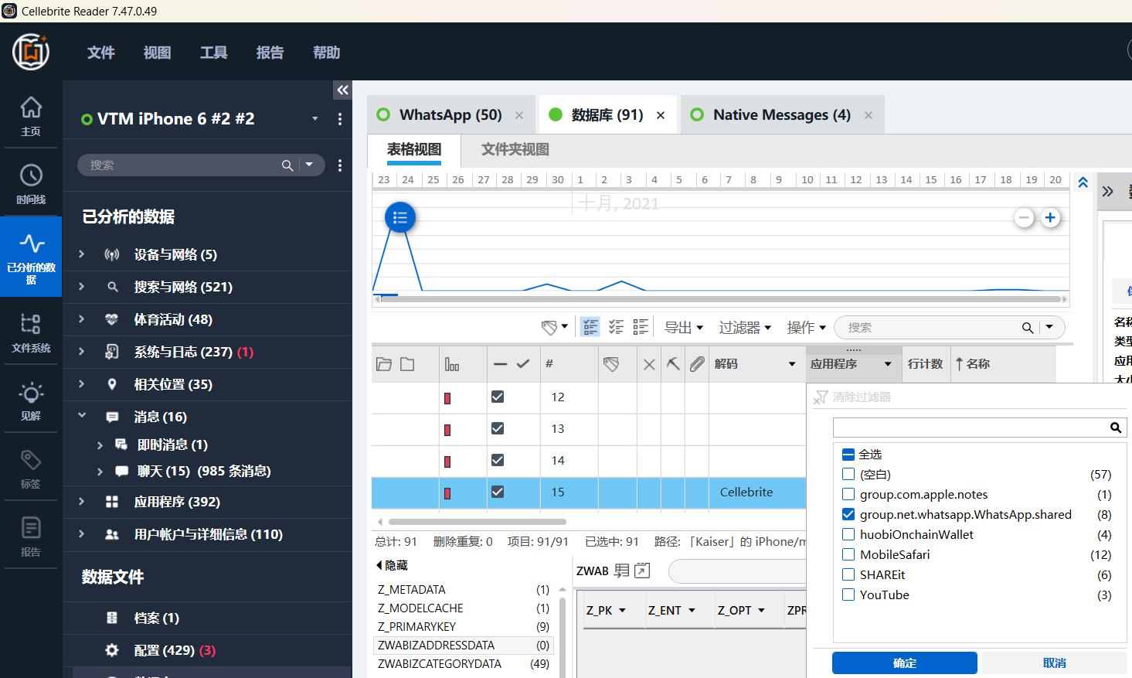
Task: Click the open folder column header icon
Action: pos(384,364)
